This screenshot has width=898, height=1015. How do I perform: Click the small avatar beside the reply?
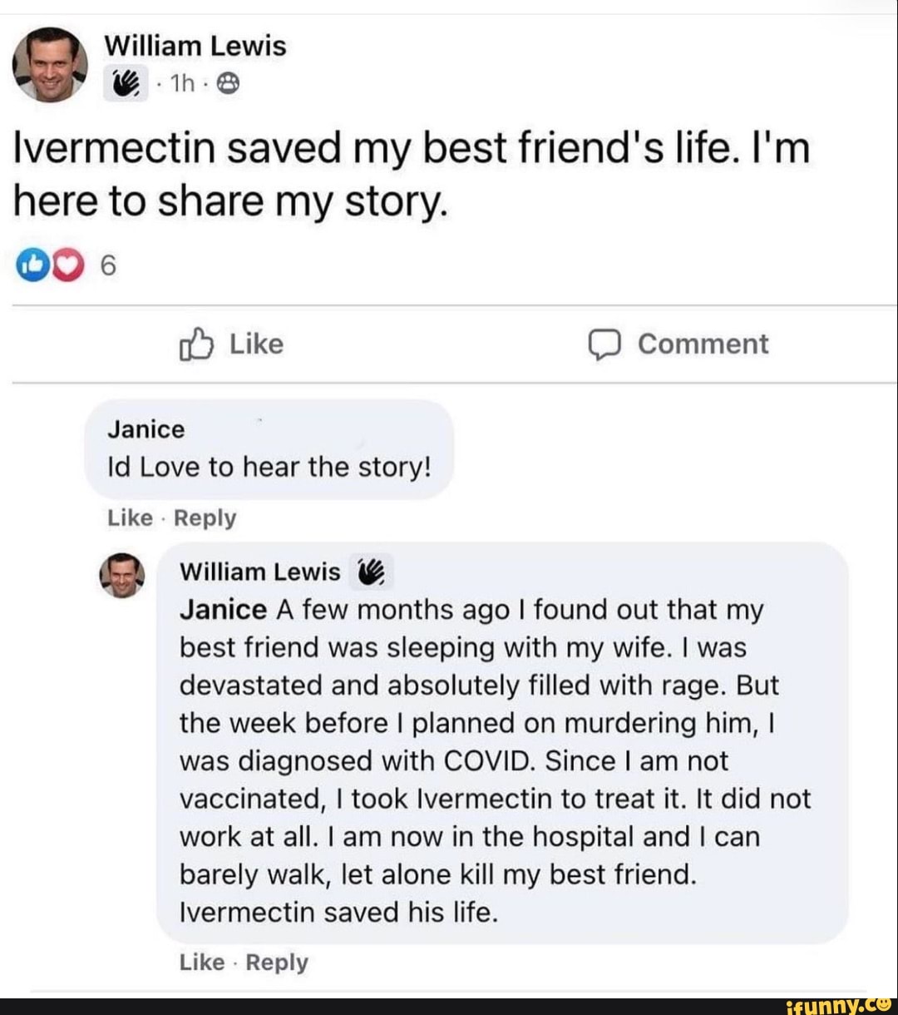click(x=122, y=576)
